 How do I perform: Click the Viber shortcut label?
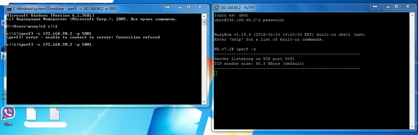[8, 124]
